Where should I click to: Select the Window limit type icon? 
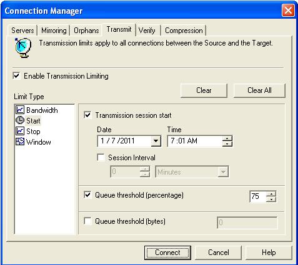click(x=20, y=142)
